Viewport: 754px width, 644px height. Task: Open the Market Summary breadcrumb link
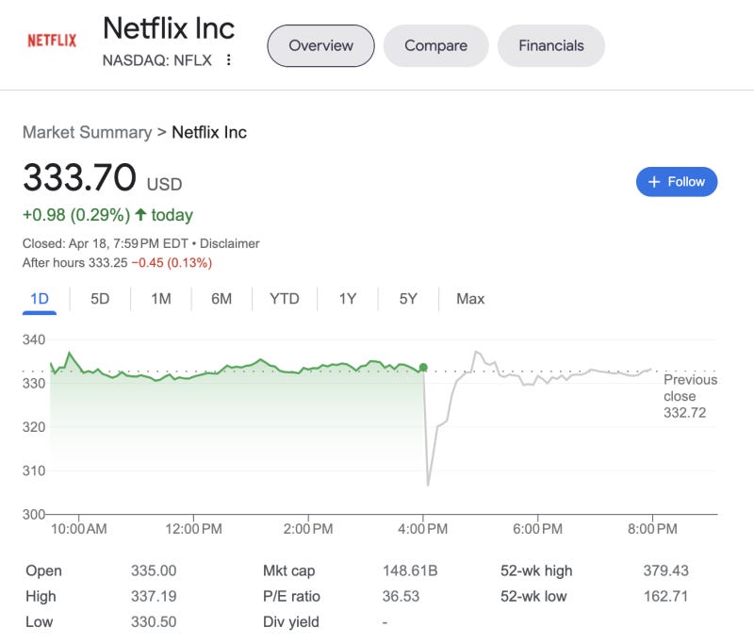coord(87,132)
